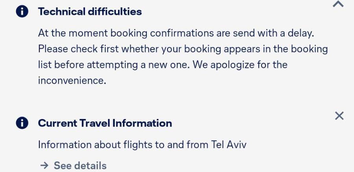Click the Current Travel Information heading
354x172 pixels.
[x=105, y=123]
